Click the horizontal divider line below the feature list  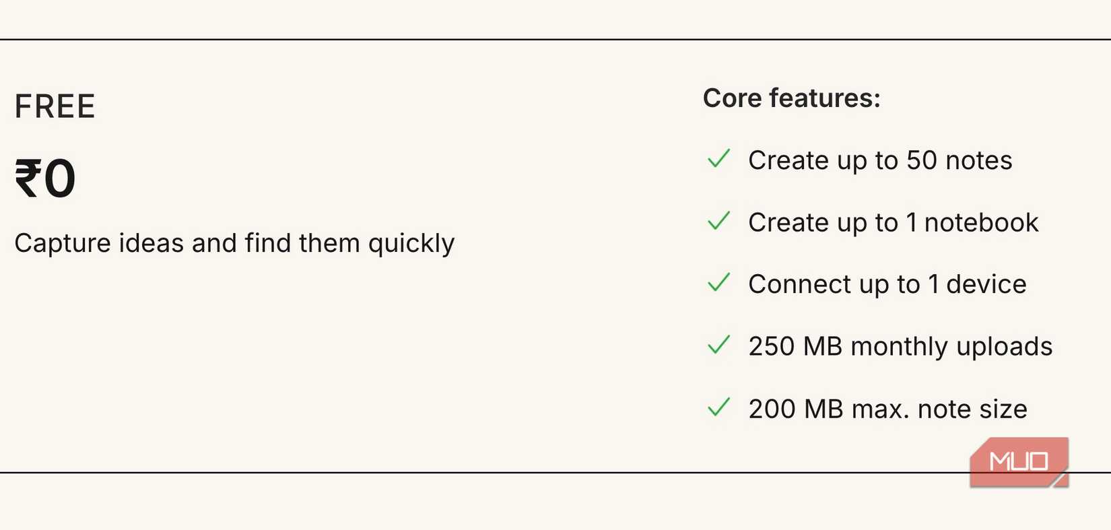pyautogui.click(x=471, y=473)
